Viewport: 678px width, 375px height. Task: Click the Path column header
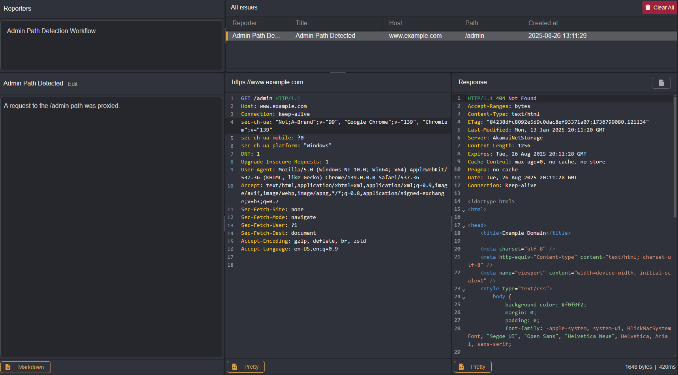coord(471,23)
